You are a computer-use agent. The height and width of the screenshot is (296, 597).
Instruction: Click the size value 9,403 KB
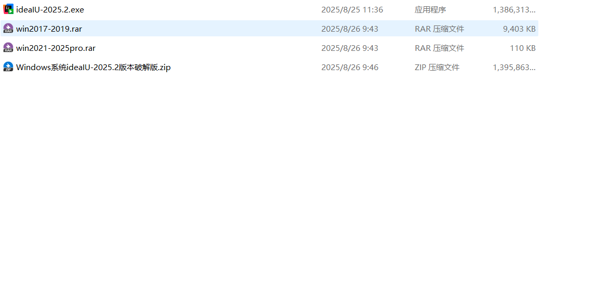[x=519, y=29]
